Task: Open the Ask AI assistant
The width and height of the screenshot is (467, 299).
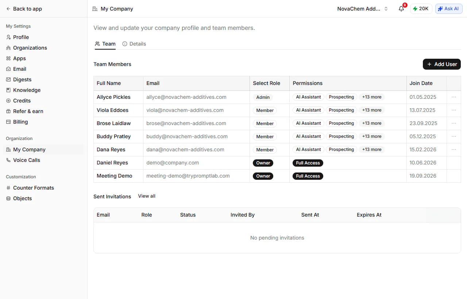Action: click(449, 9)
